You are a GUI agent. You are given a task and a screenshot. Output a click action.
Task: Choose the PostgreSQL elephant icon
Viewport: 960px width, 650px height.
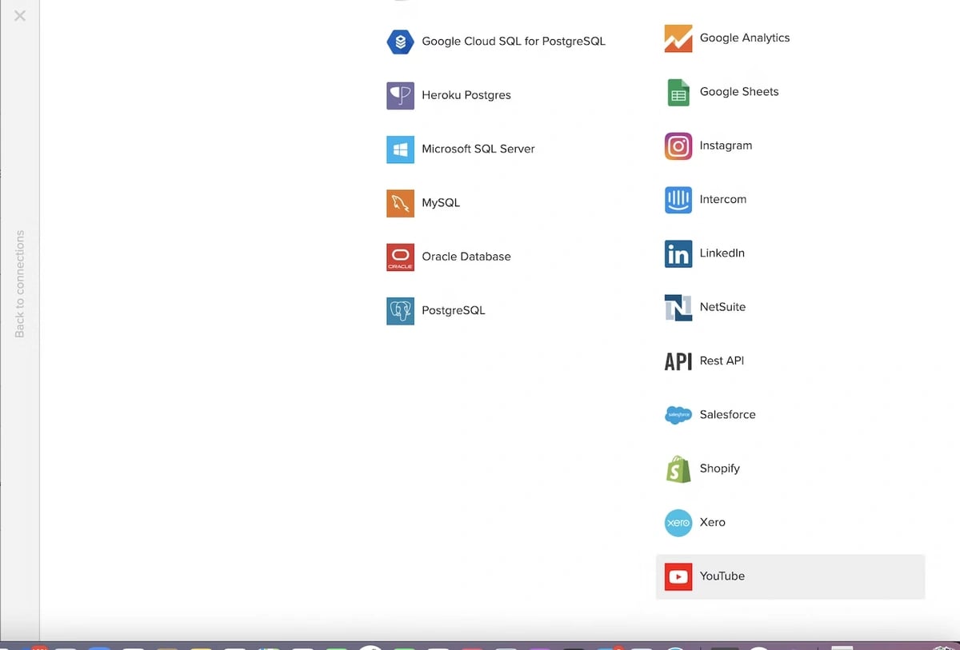(x=400, y=311)
